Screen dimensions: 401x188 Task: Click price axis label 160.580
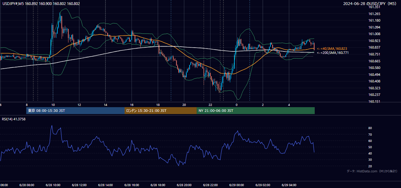click(x=374, y=68)
